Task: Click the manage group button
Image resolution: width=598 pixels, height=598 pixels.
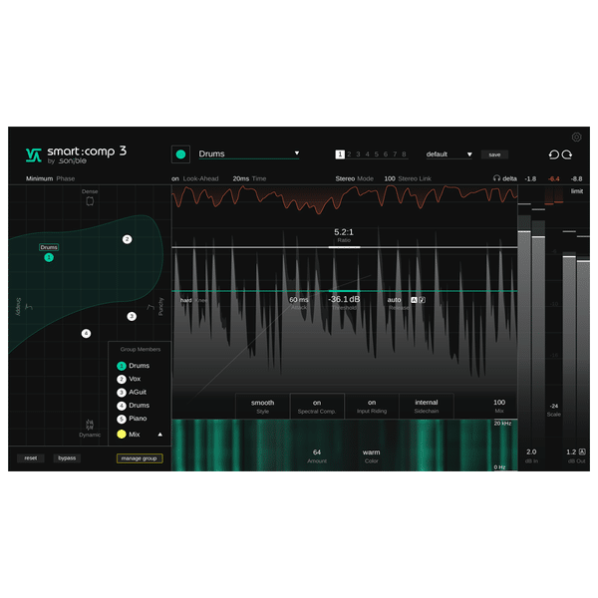Action: click(x=140, y=458)
